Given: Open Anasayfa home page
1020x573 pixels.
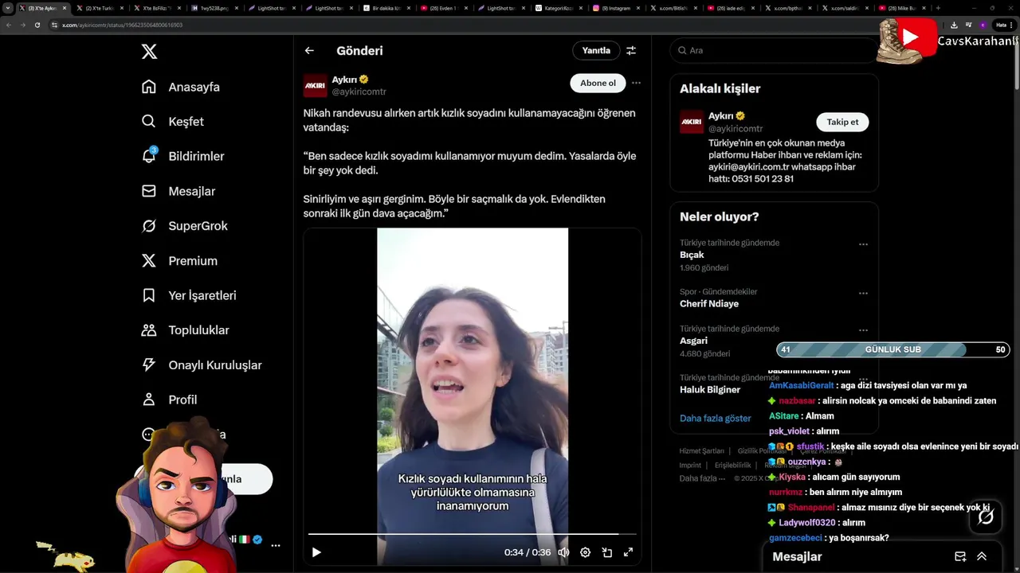Looking at the screenshot, I should coord(181,87).
